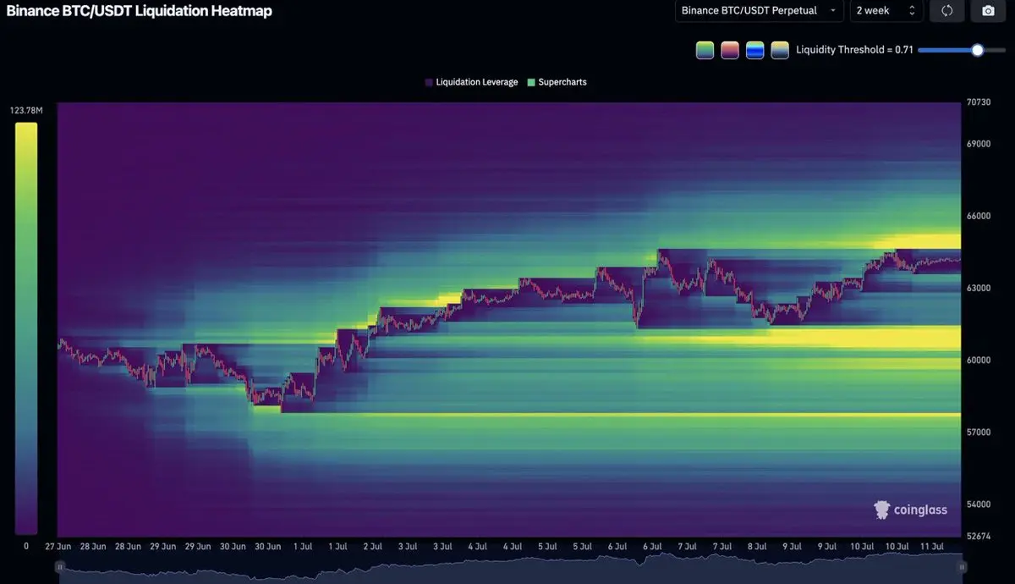The width and height of the screenshot is (1015, 584).
Task: Click the 69000 price axis label
Action: pos(979,144)
